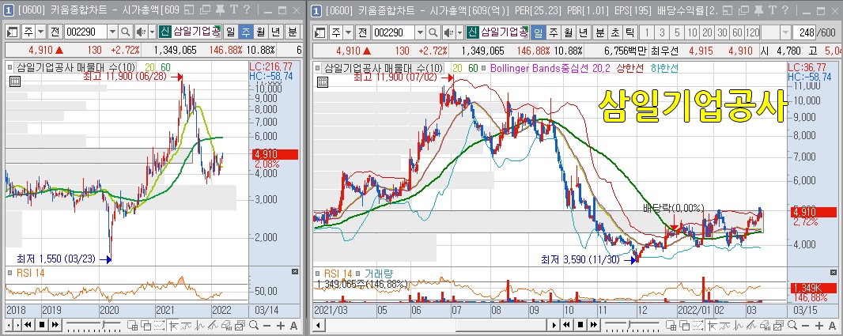The height and width of the screenshot is (336, 843).
Task: Click zoom-out minus icon in right chart footer
Action: pyautogui.click(x=805, y=325)
